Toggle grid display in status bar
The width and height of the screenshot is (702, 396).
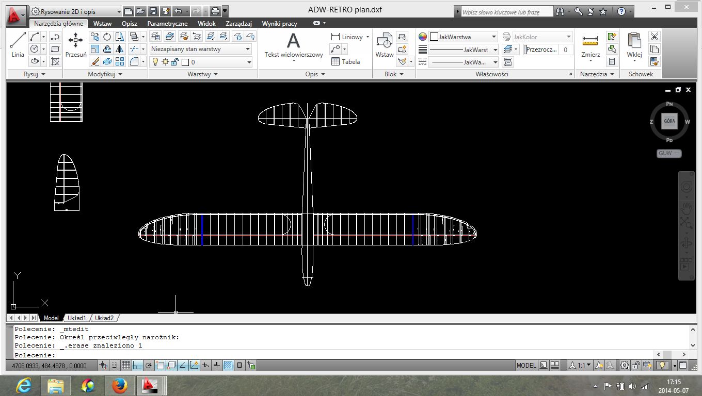(x=125, y=366)
